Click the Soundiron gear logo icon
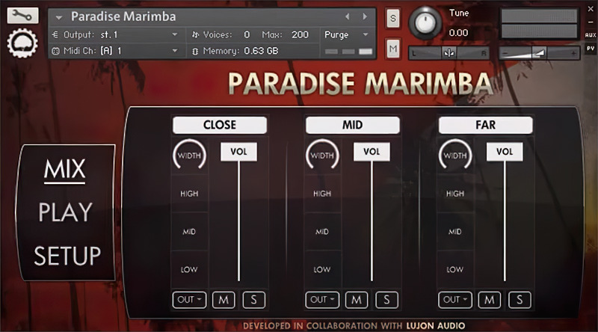The height and width of the screenshot is (332, 598). [x=22, y=43]
